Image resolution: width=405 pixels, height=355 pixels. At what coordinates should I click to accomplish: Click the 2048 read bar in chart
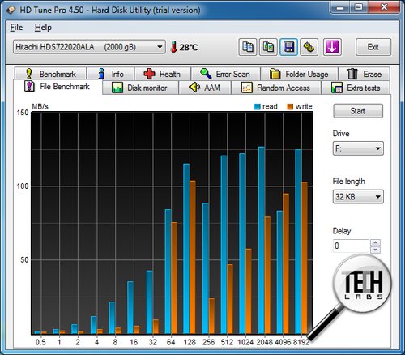pyautogui.click(x=262, y=240)
